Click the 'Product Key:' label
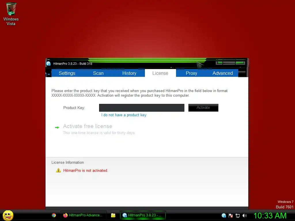 point(74,108)
